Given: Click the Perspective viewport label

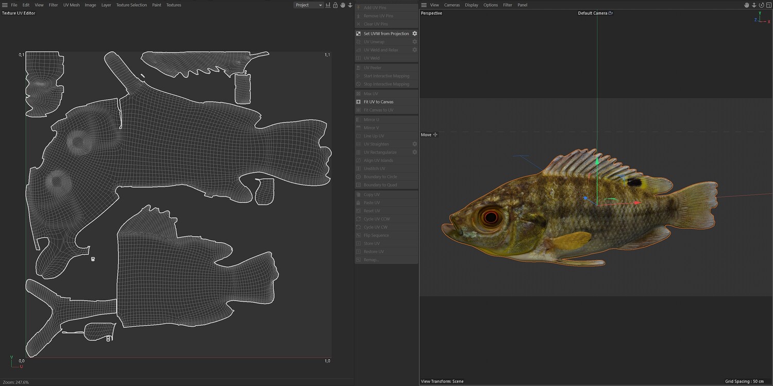Looking at the screenshot, I should pos(431,13).
